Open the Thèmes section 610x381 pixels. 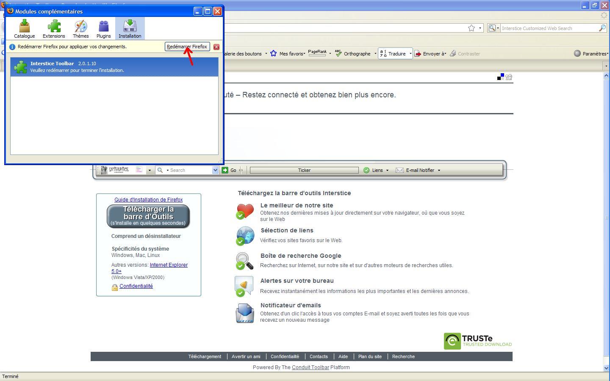[x=80, y=29]
